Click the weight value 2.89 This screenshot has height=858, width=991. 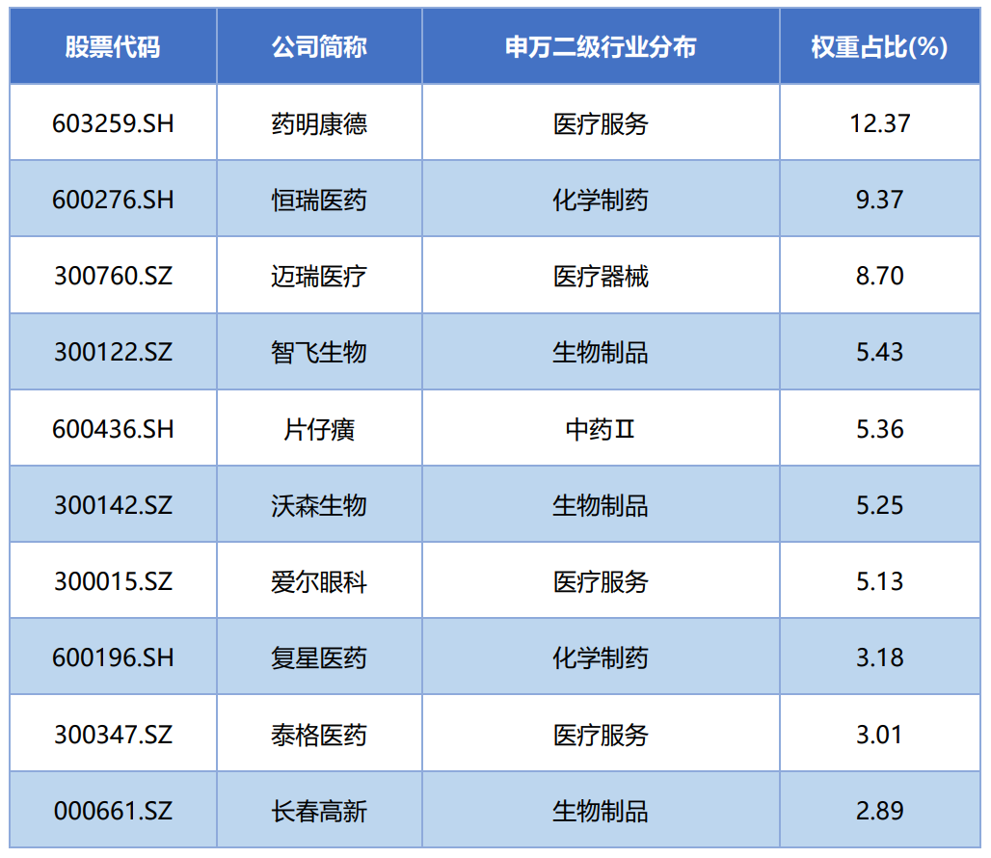880,811
